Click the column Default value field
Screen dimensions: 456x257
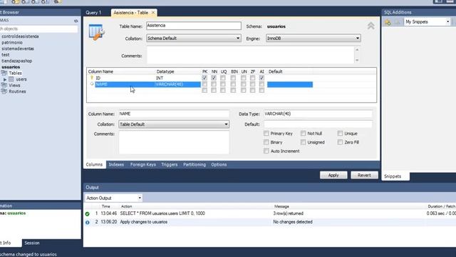318,124
